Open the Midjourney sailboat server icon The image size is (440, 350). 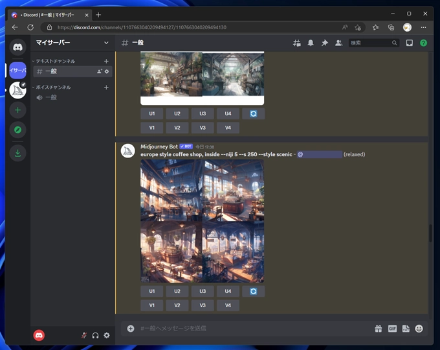point(17,90)
